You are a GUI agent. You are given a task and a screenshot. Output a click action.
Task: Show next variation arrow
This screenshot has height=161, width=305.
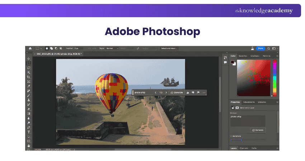166,93
